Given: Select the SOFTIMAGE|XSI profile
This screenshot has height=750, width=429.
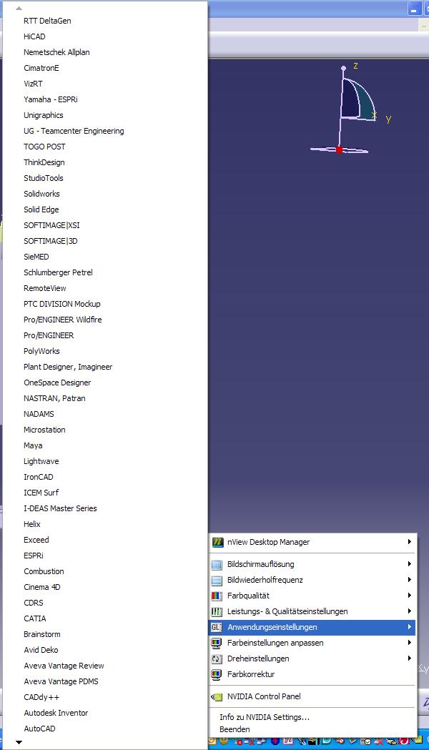Looking at the screenshot, I should tap(51, 225).
